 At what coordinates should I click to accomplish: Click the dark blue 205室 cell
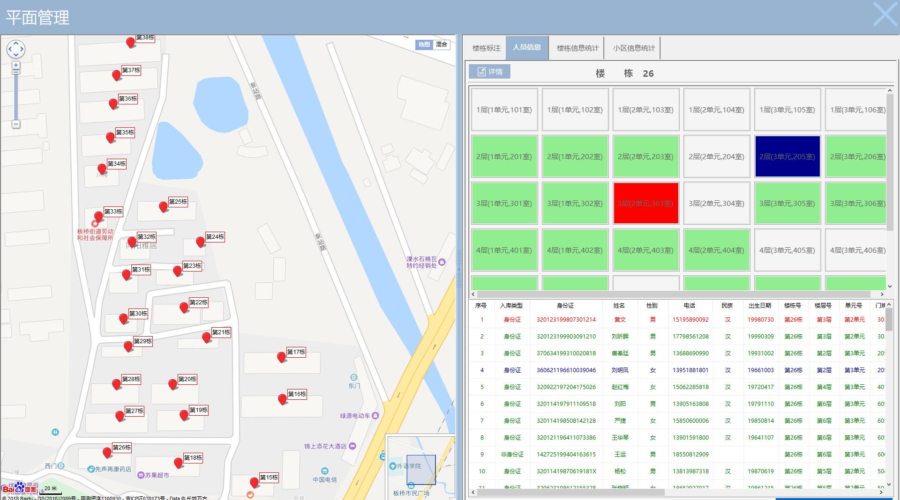[787, 156]
